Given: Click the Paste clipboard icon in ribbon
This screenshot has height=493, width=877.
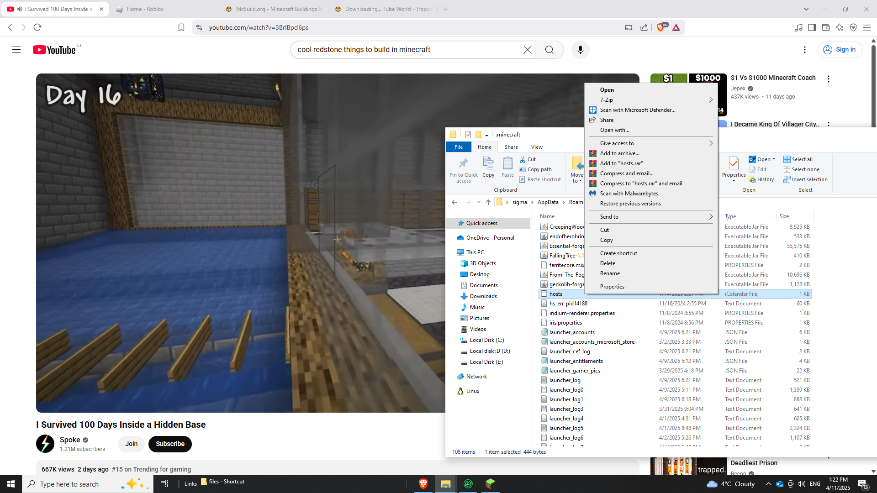Looking at the screenshot, I should (x=507, y=163).
